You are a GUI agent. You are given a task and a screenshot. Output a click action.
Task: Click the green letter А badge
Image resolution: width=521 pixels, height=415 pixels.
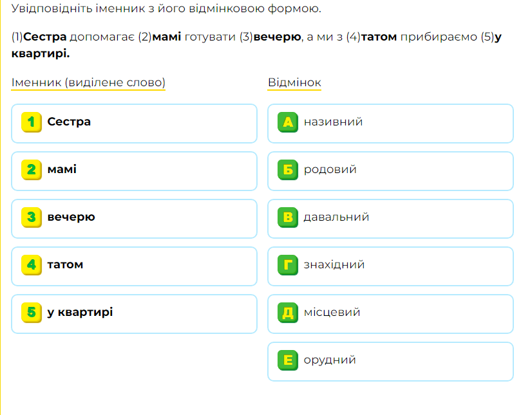(x=288, y=122)
